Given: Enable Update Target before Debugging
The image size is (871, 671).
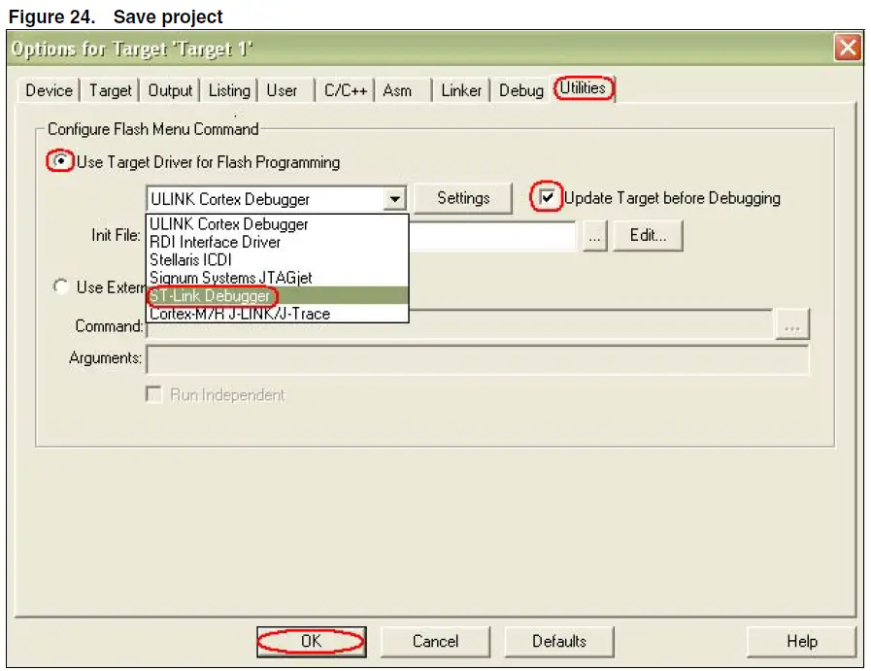Looking at the screenshot, I should coord(550,198).
